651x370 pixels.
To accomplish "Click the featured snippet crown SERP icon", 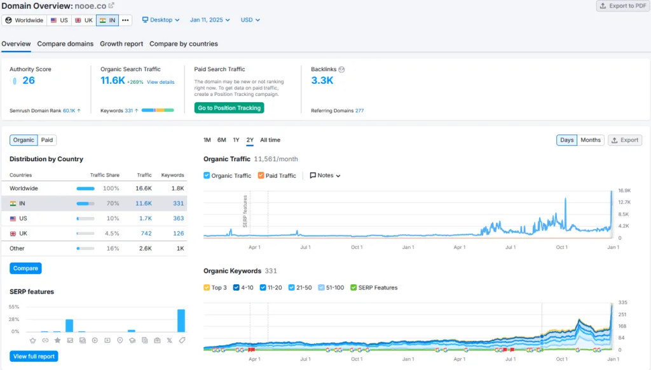I will click(33, 340).
